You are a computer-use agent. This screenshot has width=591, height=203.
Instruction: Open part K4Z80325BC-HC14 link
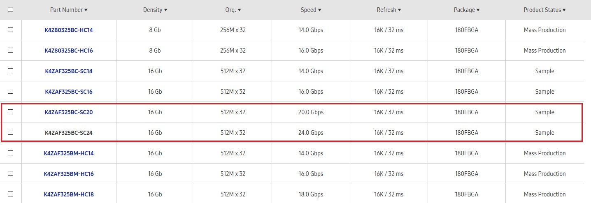(x=69, y=30)
